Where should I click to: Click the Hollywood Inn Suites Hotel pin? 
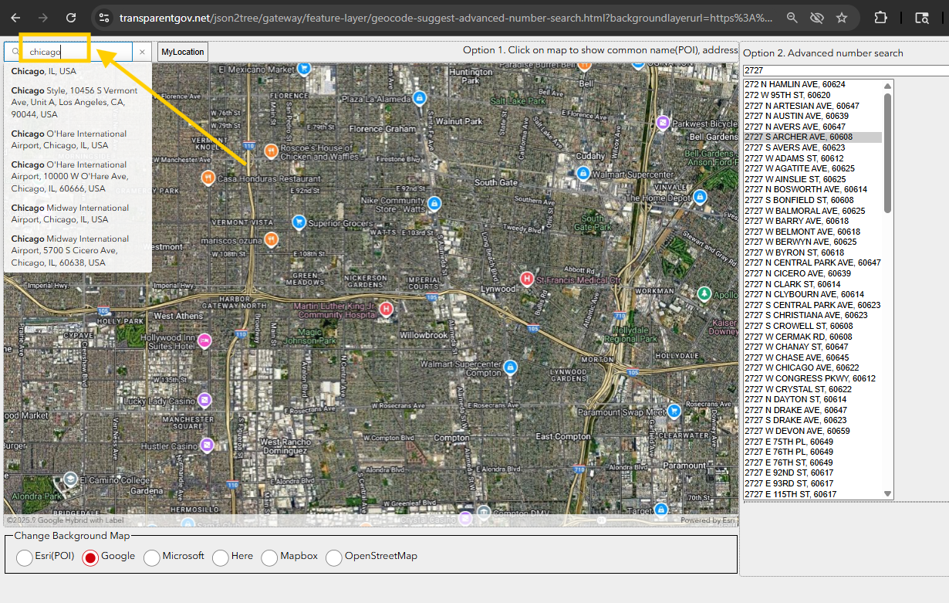204,340
